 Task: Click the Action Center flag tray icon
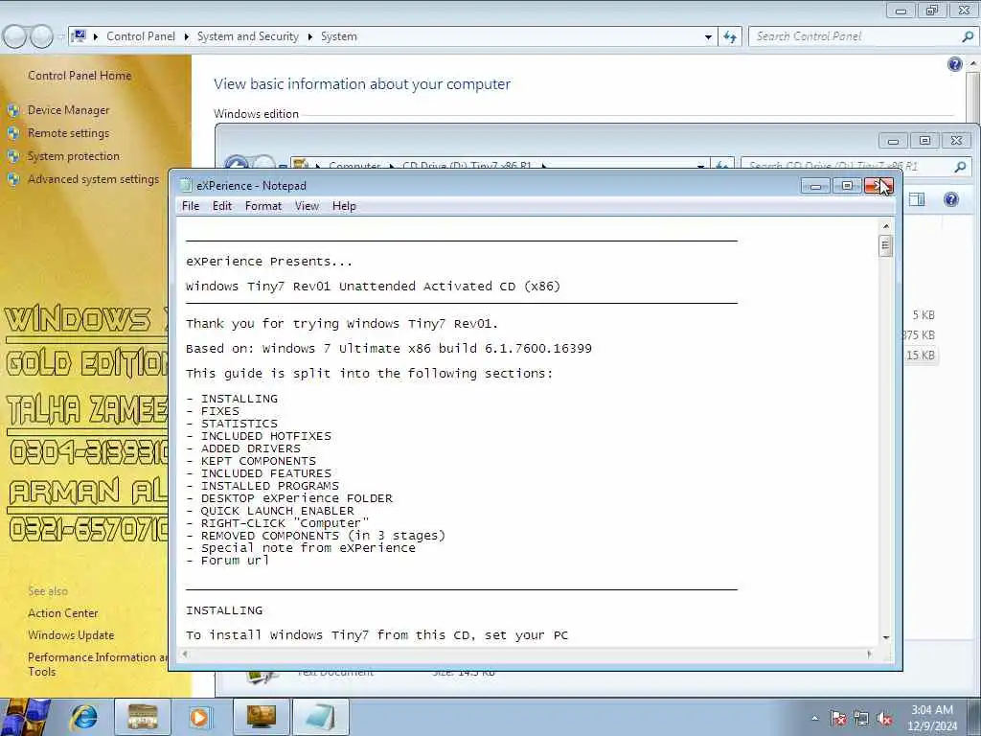tap(837, 719)
